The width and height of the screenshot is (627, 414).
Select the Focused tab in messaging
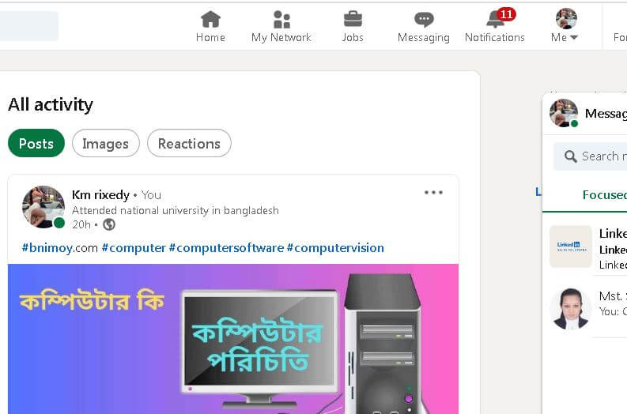tap(604, 194)
